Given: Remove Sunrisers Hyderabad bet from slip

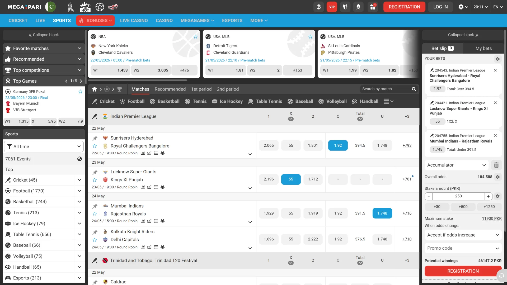Looking at the screenshot, I should [495, 70].
